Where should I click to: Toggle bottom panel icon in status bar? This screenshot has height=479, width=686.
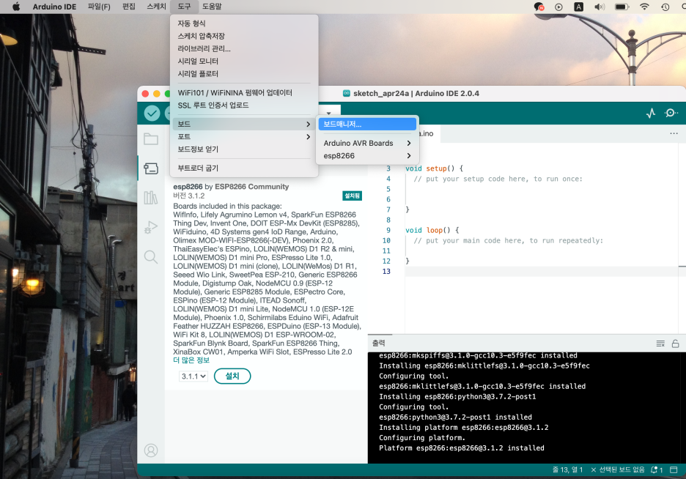pyautogui.click(x=674, y=469)
